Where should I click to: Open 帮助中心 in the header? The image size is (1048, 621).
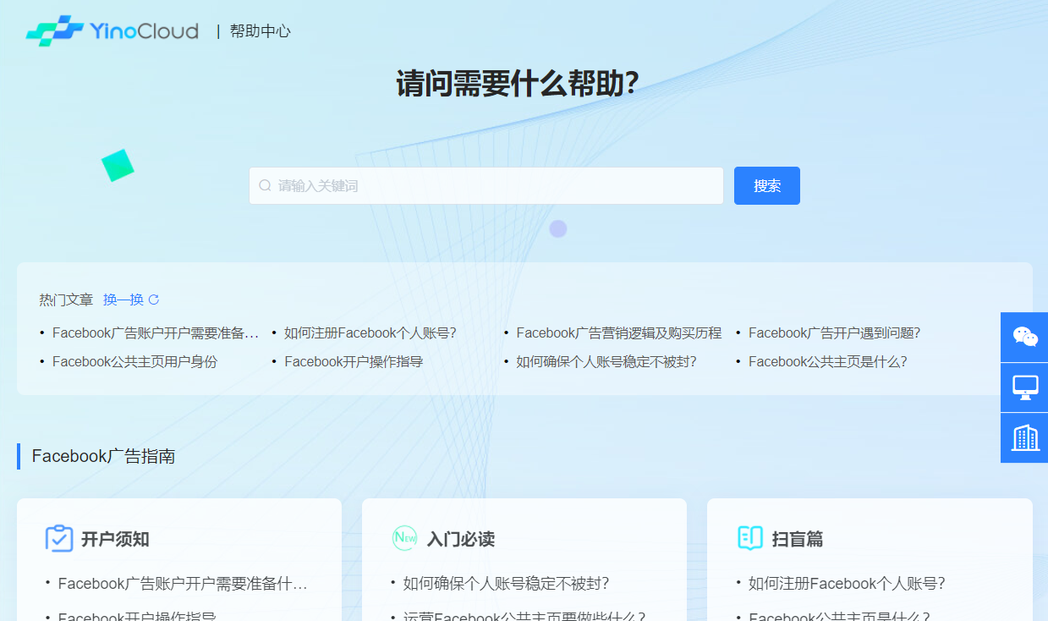(x=260, y=31)
